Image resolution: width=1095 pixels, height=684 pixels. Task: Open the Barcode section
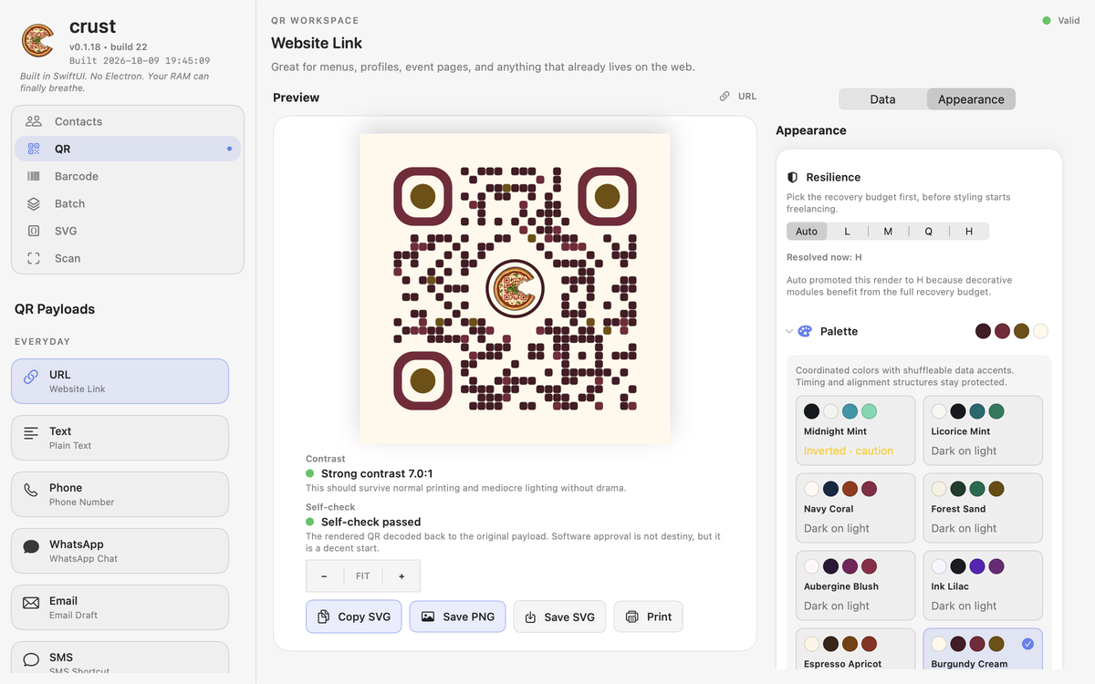click(x=128, y=176)
